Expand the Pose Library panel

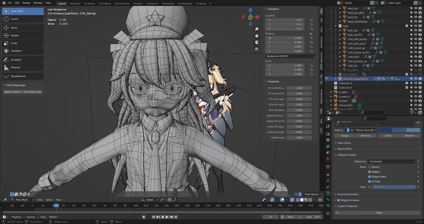tap(344, 143)
